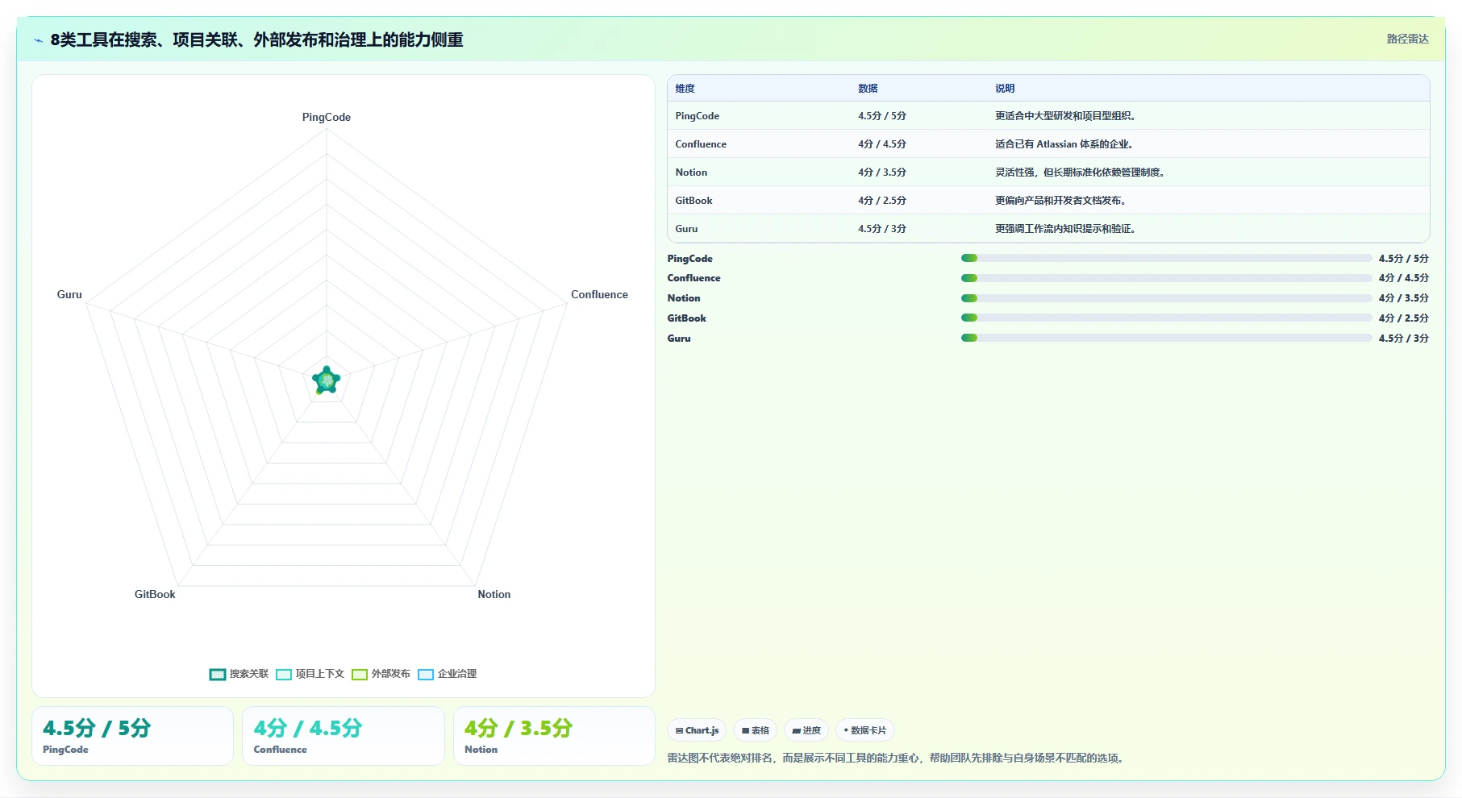Click the 路径雷达 label in the header
Screen dimensions: 1462x798
1407,39
